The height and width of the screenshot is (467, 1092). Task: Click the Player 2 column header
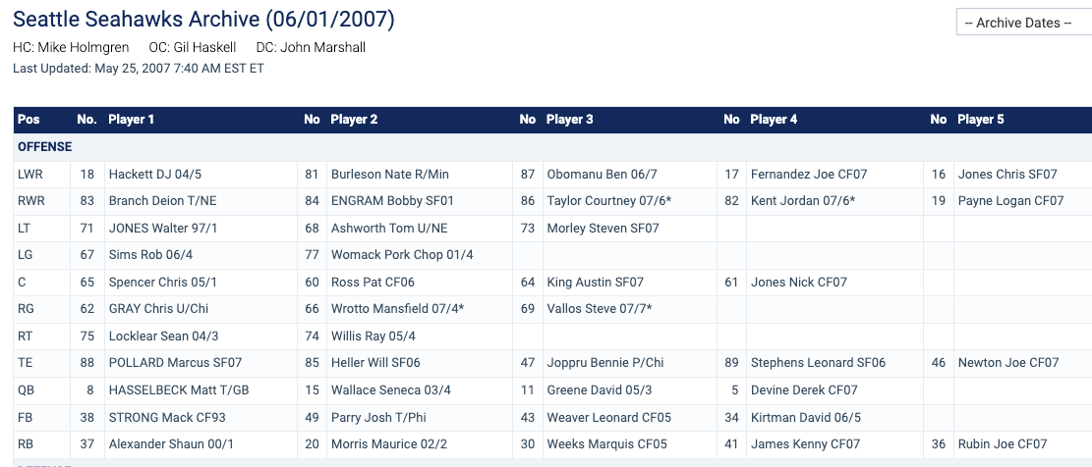coord(354,120)
